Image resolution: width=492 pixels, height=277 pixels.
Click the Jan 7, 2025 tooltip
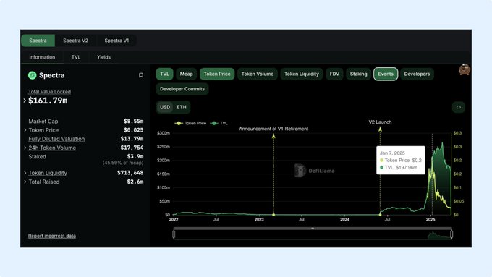point(401,160)
